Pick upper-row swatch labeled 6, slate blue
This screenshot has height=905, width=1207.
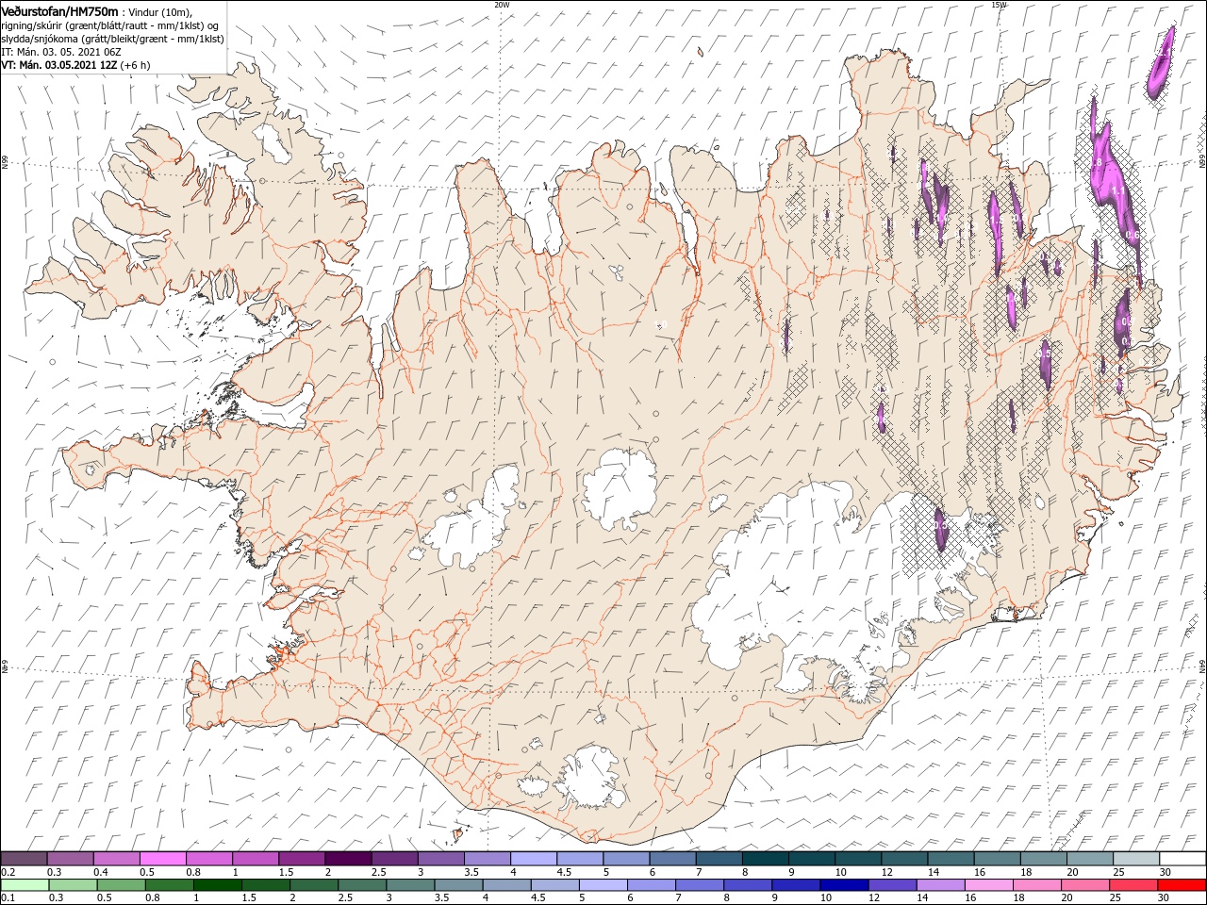coord(670,859)
